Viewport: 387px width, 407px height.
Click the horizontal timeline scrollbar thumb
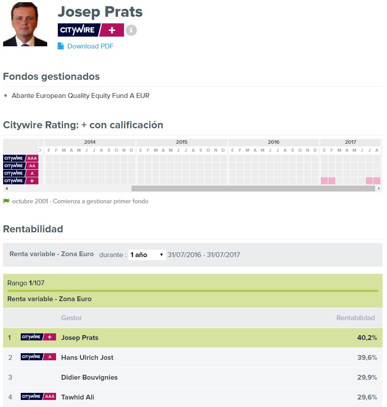(253, 188)
